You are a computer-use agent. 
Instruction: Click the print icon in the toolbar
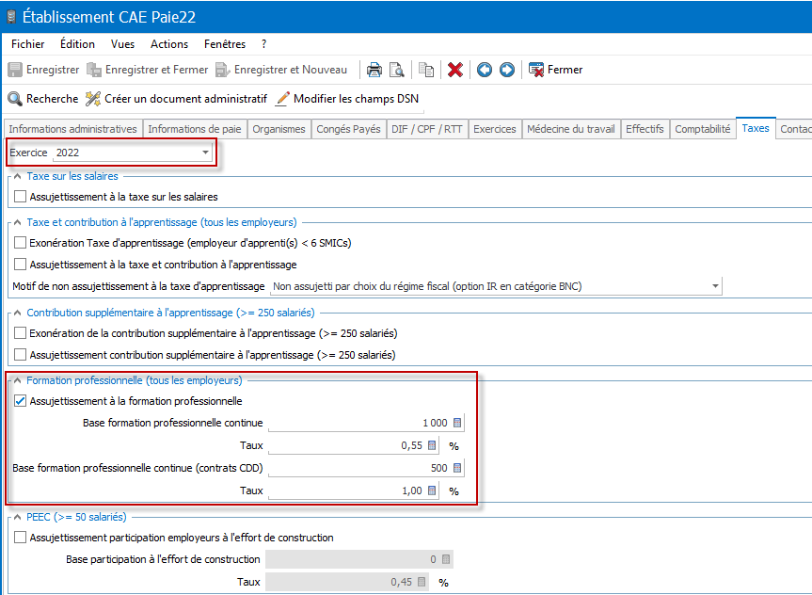[374, 70]
